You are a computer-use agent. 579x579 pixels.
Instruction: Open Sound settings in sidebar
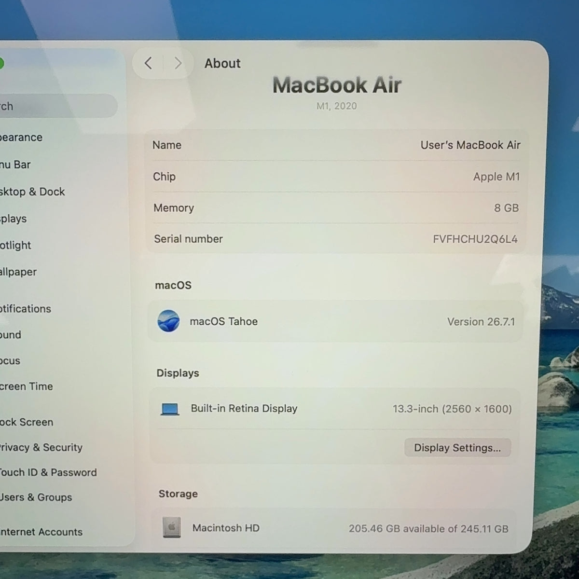pyautogui.click(x=11, y=335)
